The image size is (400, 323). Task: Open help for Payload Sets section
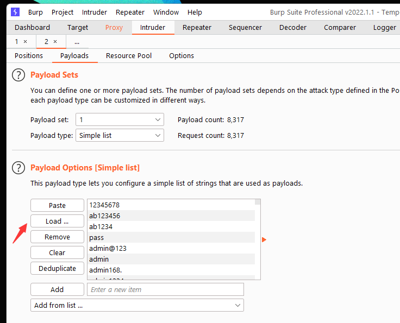click(x=18, y=75)
